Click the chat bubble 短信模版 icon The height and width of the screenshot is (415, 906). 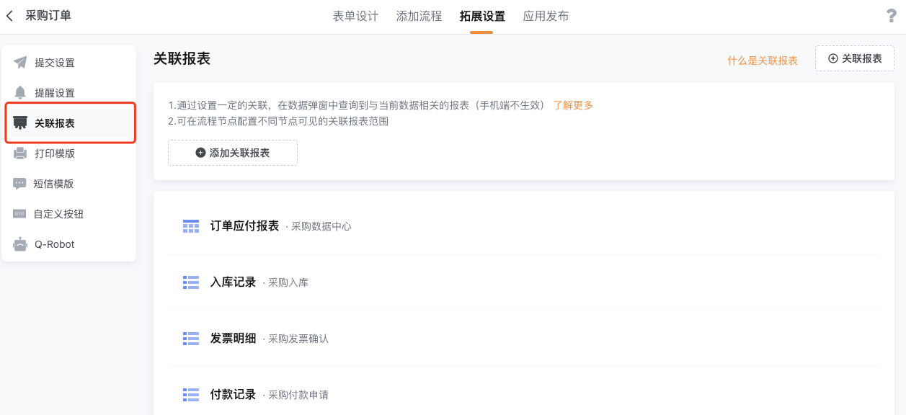(x=20, y=184)
